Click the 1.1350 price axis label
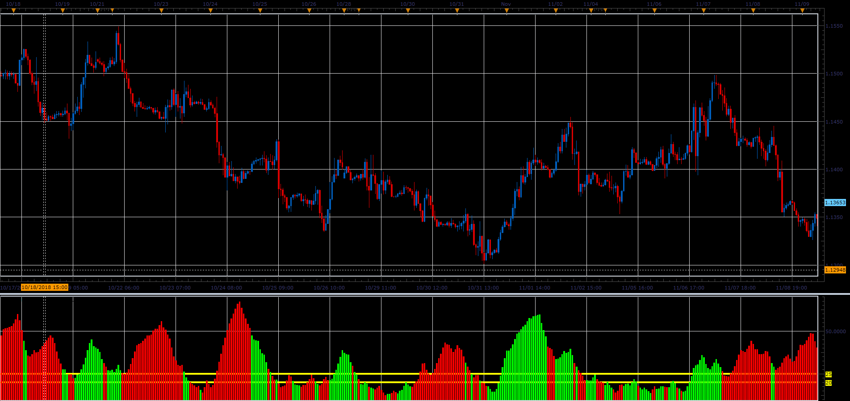This screenshot has width=850, height=401. (x=834, y=217)
